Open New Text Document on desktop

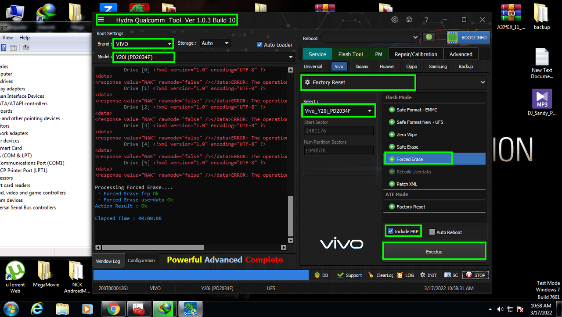click(x=542, y=64)
